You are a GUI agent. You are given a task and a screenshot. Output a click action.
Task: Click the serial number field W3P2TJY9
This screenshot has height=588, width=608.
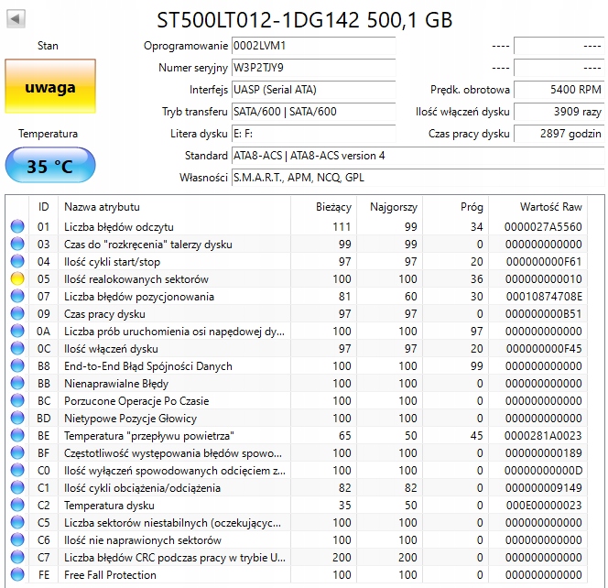coord(312,68)
